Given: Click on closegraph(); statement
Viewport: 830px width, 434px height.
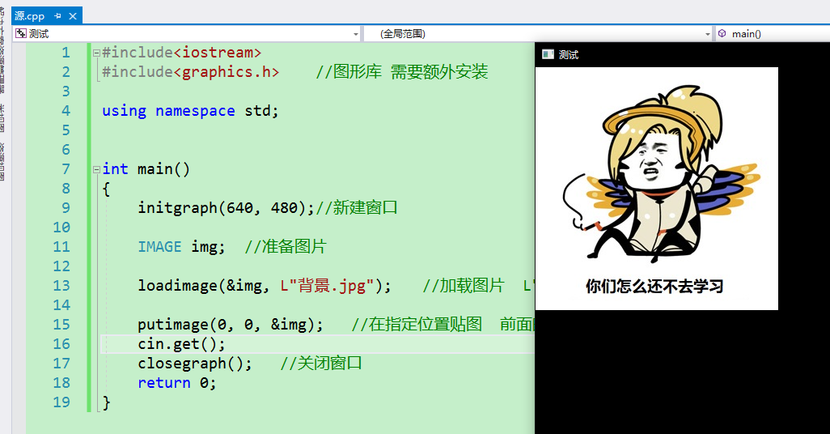Looking at the screenshot, I should click(x=195, y=364).
